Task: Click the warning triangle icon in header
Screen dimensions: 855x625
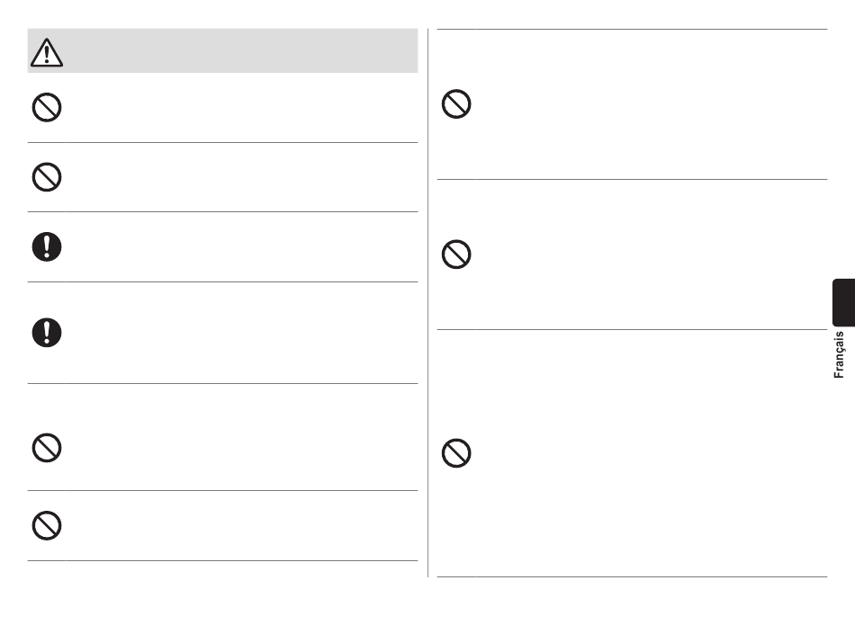Action: click(47, 52)
